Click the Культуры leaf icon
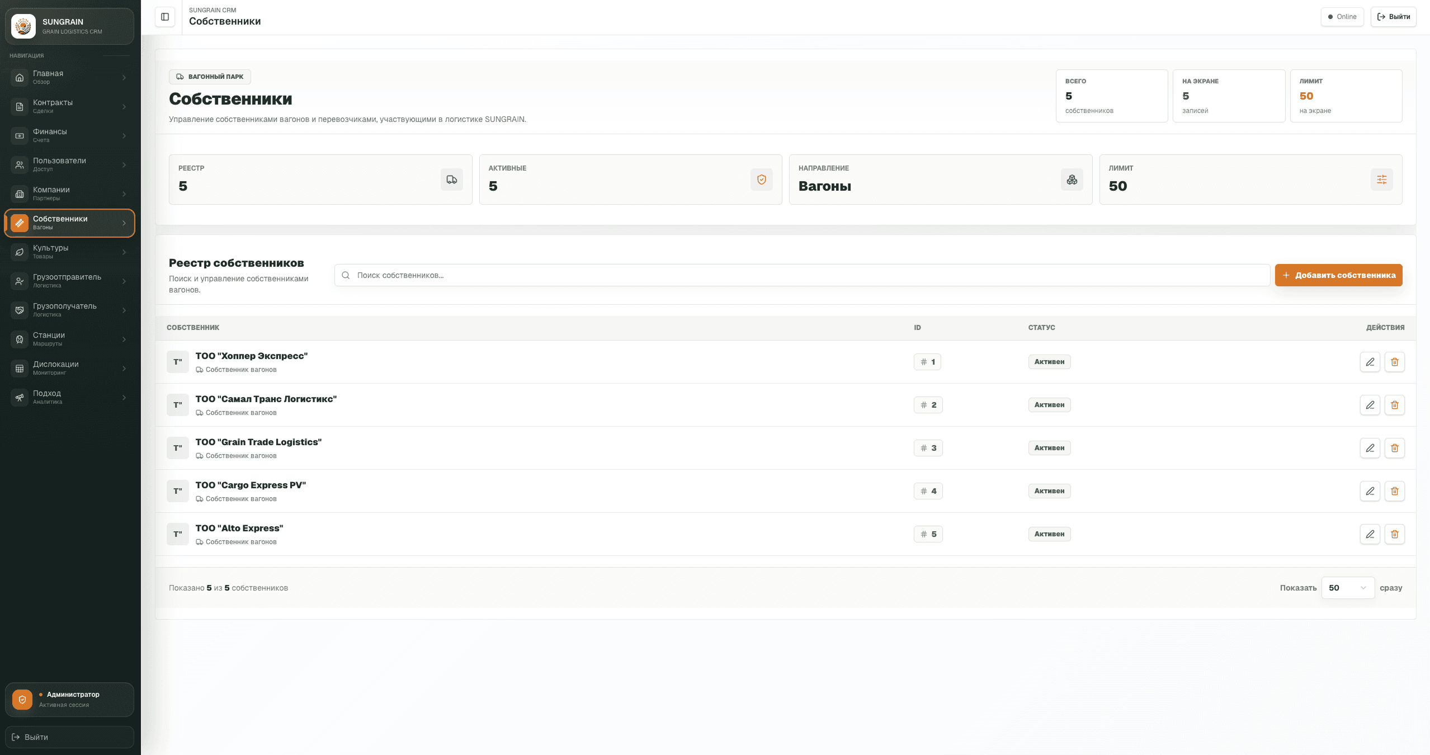 (20, 252)
